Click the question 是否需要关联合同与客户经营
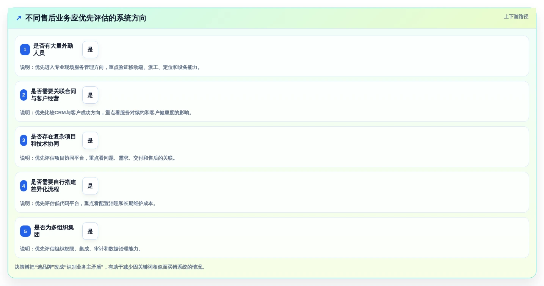544x286 pixels. coord(53,95)
